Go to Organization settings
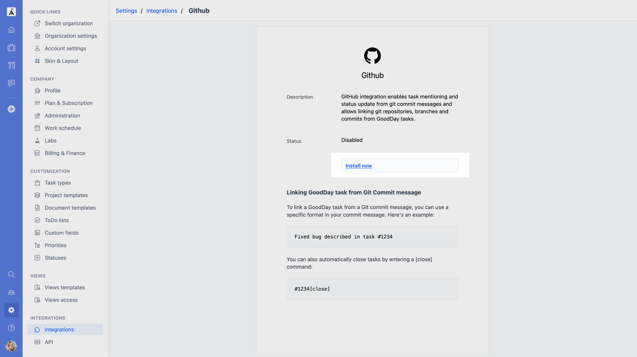 [71, 36]
